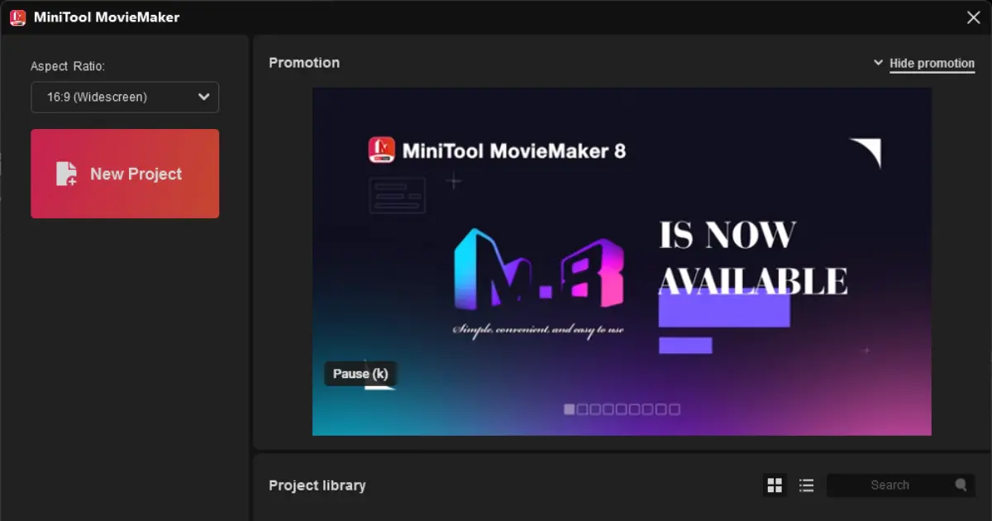Viewport: 992px width, 521px height.
Task: Jump to the last carousel indicator dot
Action: click(675, 409)
